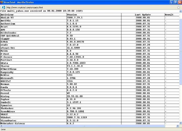Click the PCTools antivirus name
Screen dimensions: 182x131
[x=6, y=90]
